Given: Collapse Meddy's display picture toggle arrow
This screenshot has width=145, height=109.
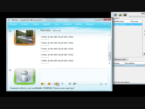Looking at the screenshot, I should point(10,31).
